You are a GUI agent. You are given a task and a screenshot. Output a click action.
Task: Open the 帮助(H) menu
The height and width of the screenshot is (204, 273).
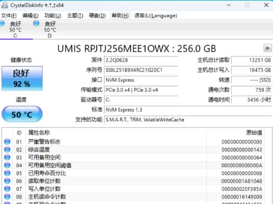tap(120, 16)
